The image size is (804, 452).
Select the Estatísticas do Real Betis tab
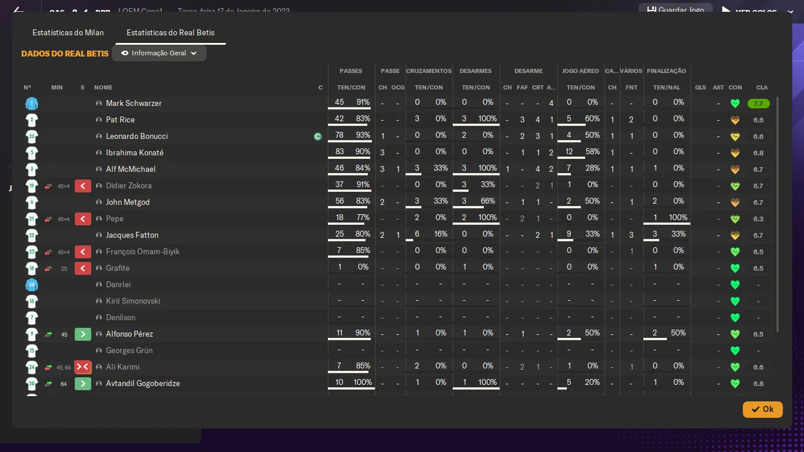coord(171,32)
